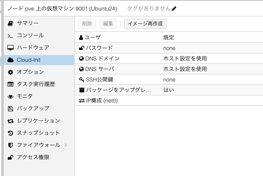
Task: Switch to ハードウェア section
Action: (x=39, y=48)
